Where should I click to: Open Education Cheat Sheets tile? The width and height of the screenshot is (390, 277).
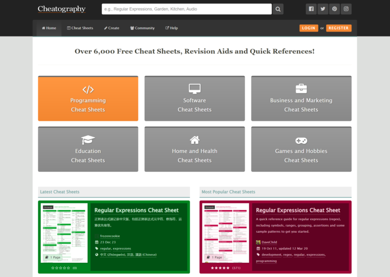(x=88, y=149)
